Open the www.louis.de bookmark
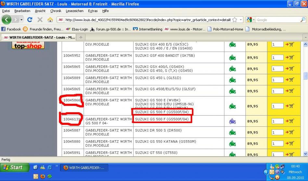The image size is (308, 181). point(185,29)
